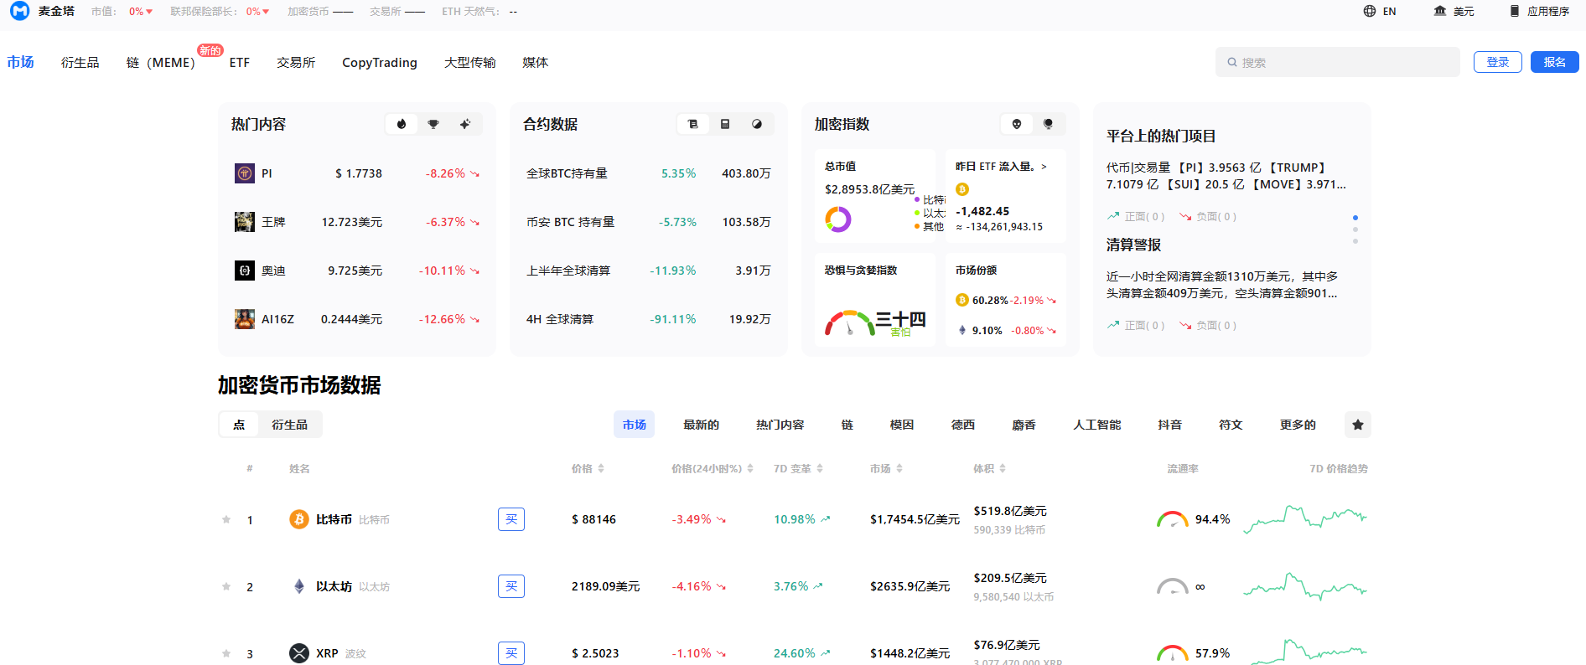Screen dimensions: 1586x665
Task: Click the 登录 login button
Action: pyautogui.click(x=1497, y=62)
